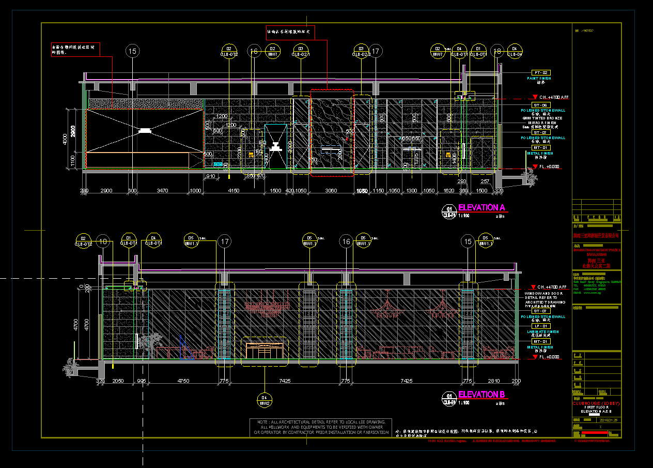
Task: Select red ceiling level triangle in Elevation A
Action: 534,97
